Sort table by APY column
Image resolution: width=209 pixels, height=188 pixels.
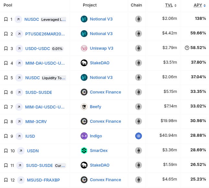(x=200, y=5)
